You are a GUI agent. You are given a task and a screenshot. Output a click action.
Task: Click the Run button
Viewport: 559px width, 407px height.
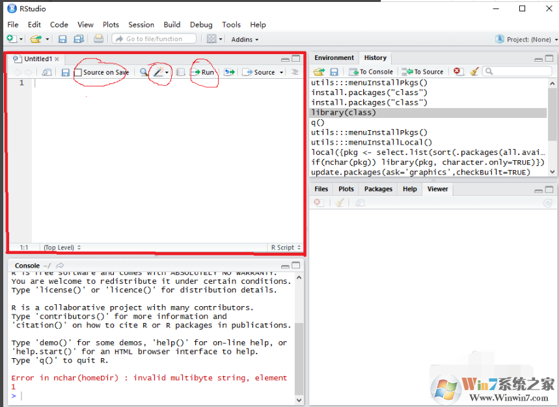click(x=204, y=72)
